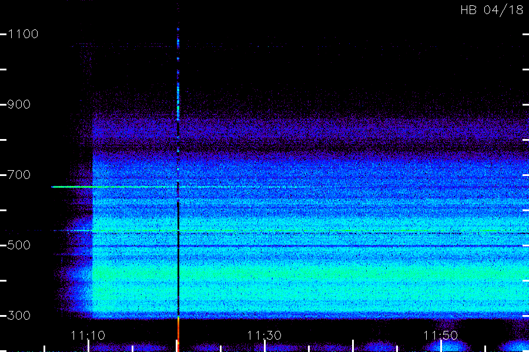Click the 11:50 time axis label
Screen dimensions: 529x352
point(441,336)
